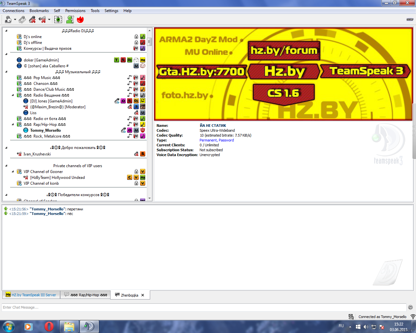Collapse the Музыкальный spacer group

pos(6,72)
